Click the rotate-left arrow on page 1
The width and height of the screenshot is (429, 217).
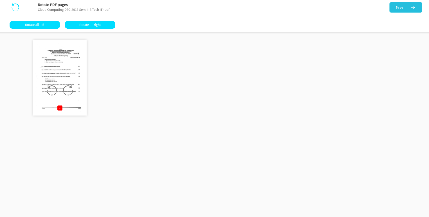pos(52,90)
